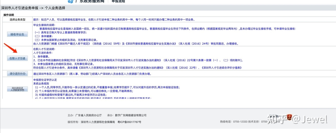
Task: Click the 在职人才引进说明 heading text
Action: 44,49
